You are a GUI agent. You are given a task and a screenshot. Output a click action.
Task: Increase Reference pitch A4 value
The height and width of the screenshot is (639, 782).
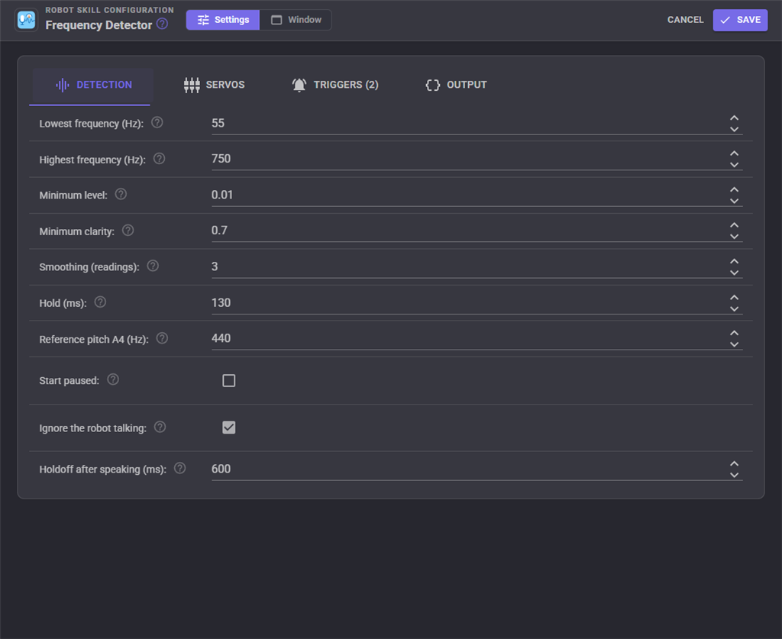pyautogui.click(x=734, y=333)
